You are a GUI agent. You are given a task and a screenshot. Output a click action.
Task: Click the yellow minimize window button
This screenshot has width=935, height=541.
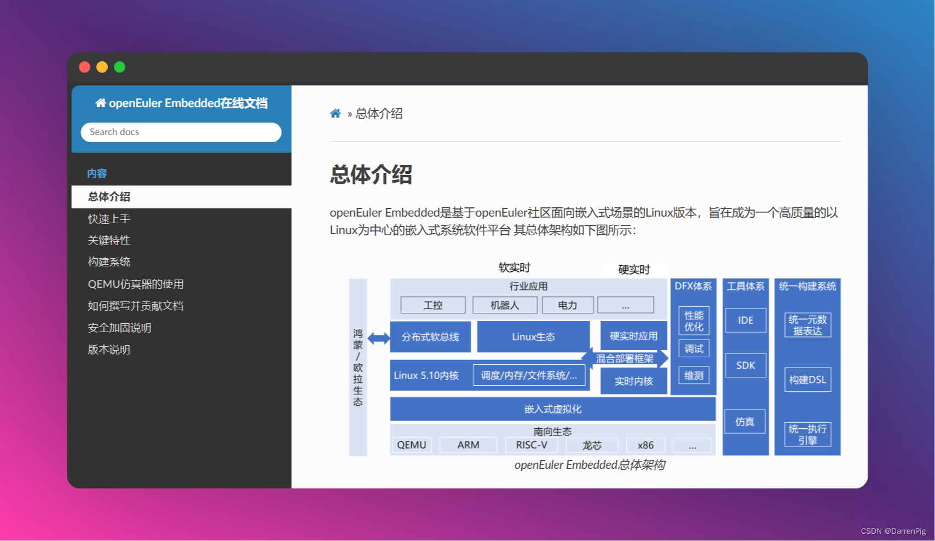(102, 67)
